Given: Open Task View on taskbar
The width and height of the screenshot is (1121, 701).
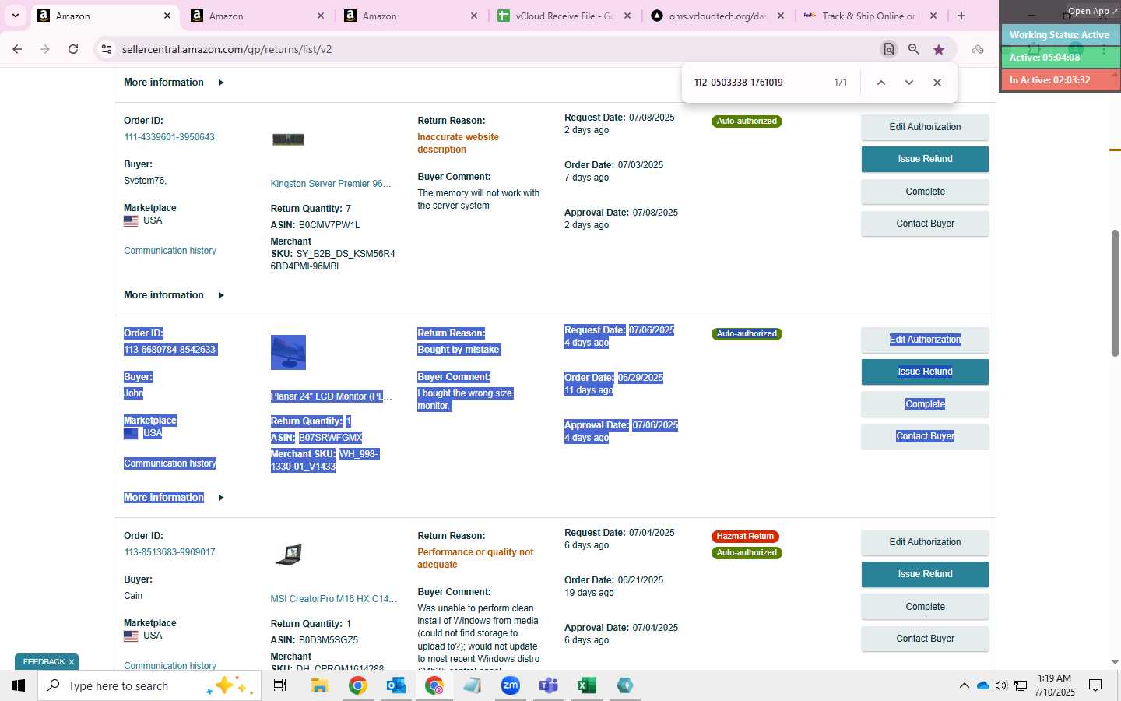Looking at the screenshot, I should click(x=280, y=685).
